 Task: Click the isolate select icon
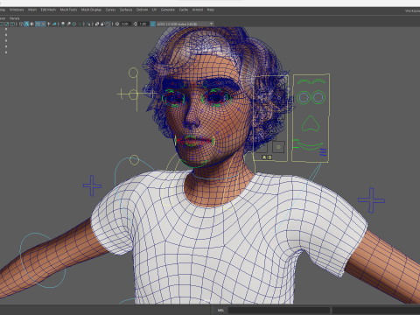[88, 24]
